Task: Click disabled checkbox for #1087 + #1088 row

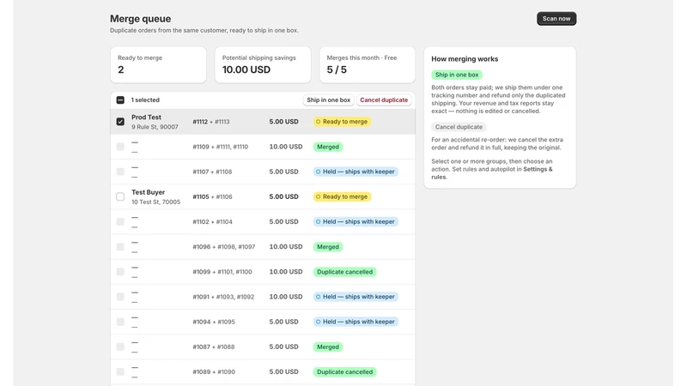Action: (x=120, y=347)
